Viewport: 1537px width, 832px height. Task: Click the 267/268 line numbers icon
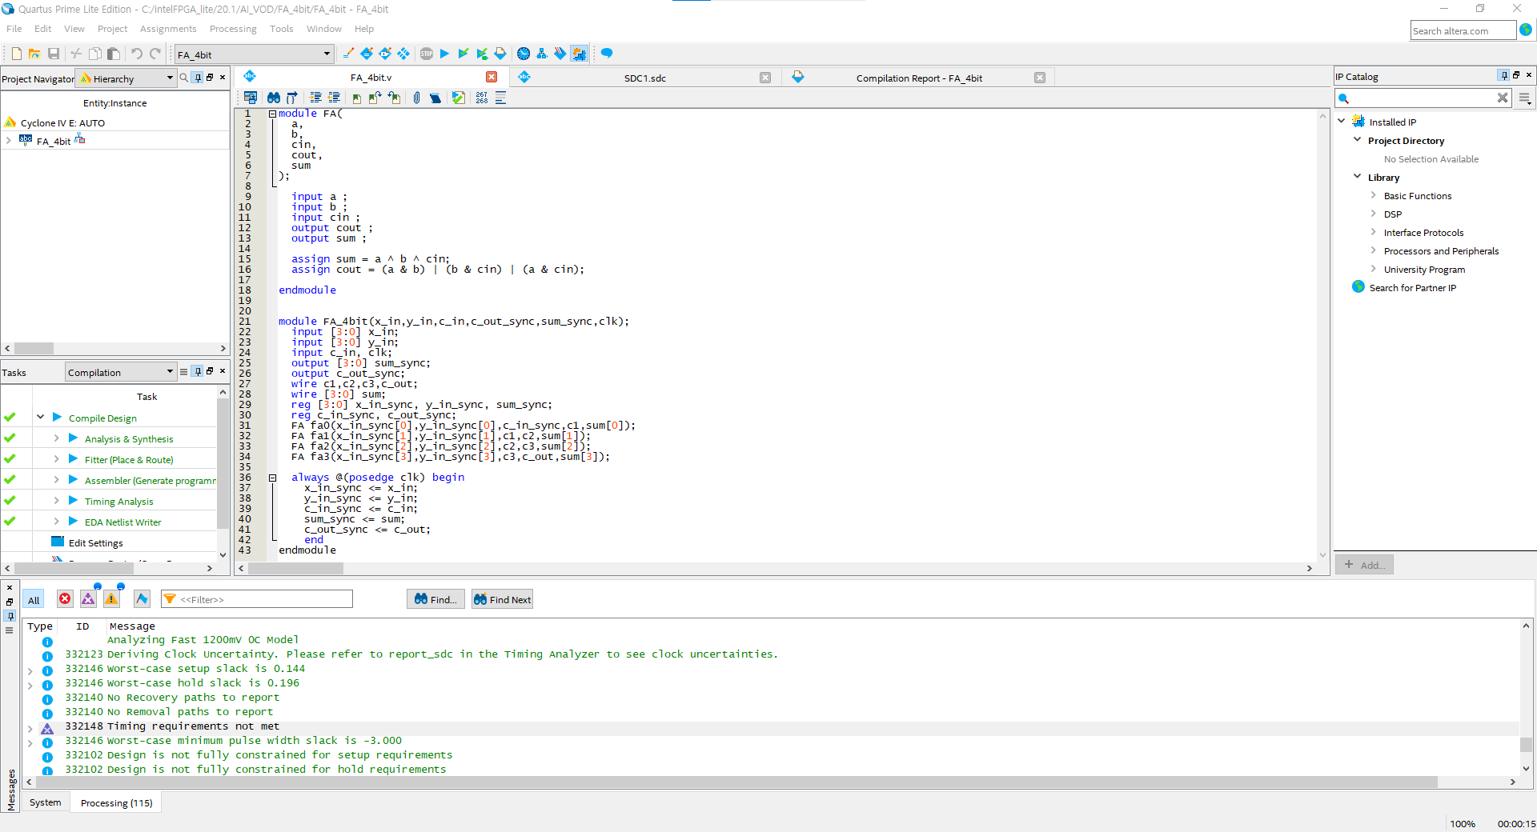(x=481, y=98)
